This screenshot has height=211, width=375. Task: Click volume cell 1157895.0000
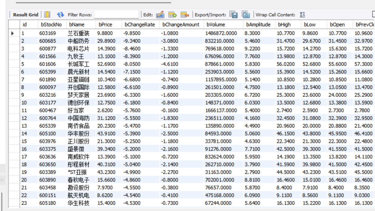click(x=221, y=80)
